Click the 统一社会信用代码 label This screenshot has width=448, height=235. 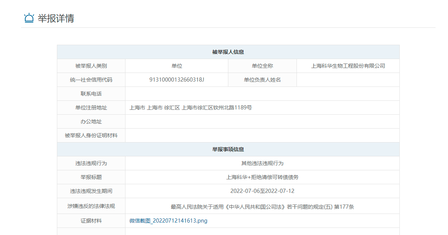click(x=91, y=80)
